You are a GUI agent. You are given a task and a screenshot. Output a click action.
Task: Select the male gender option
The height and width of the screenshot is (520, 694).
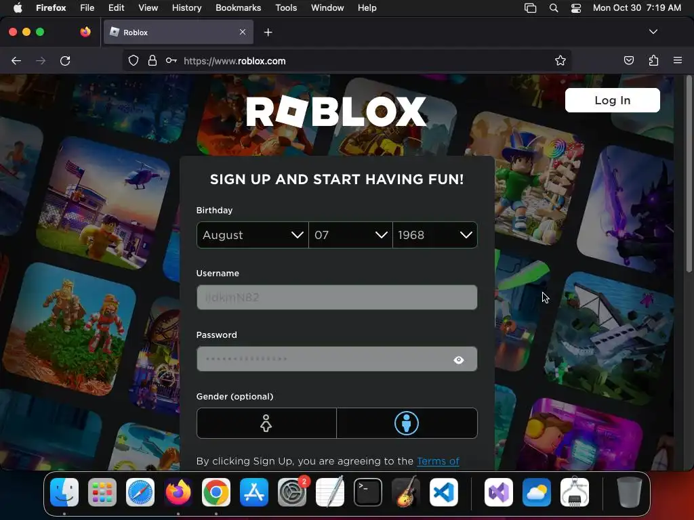[407, 423]
